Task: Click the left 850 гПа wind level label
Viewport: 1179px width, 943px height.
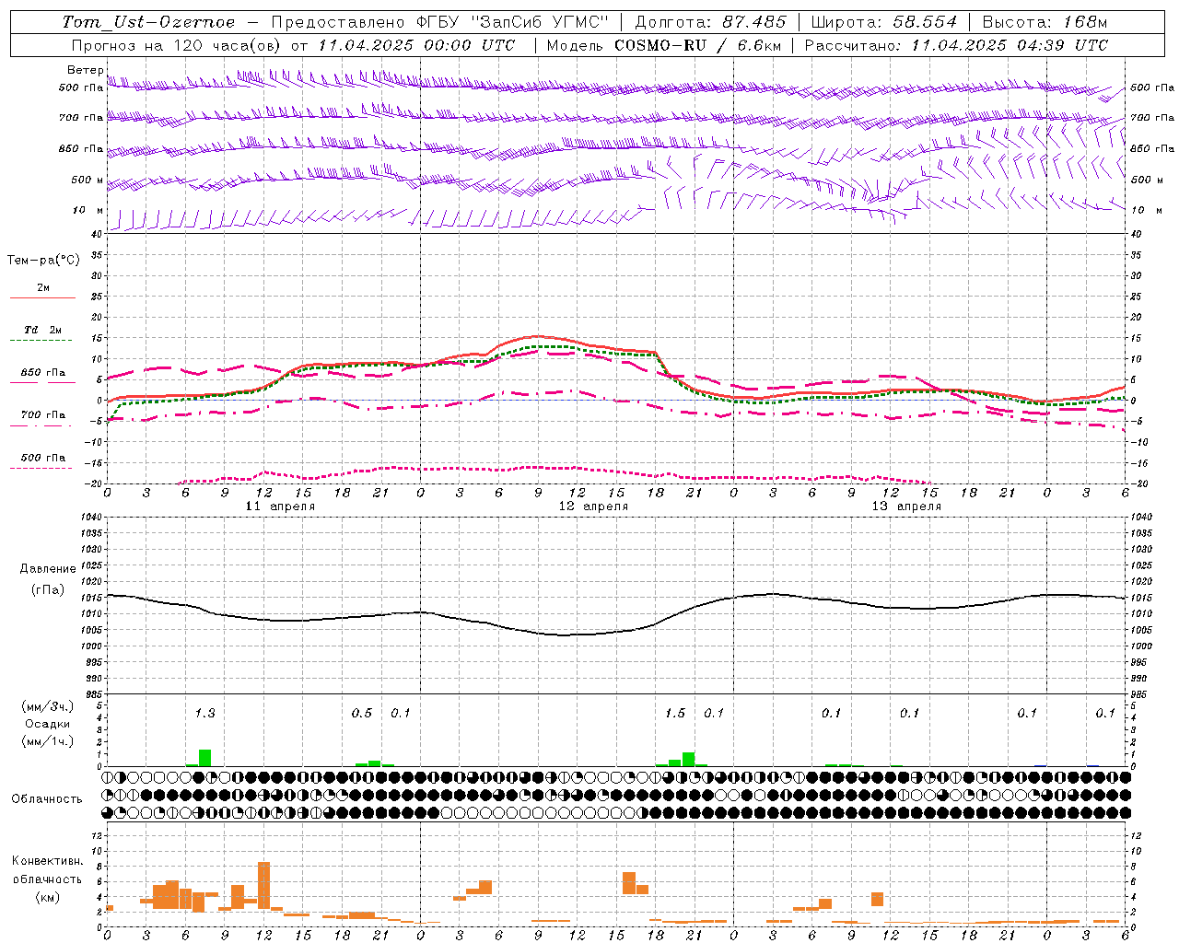Action: click(x=81, y=149)
